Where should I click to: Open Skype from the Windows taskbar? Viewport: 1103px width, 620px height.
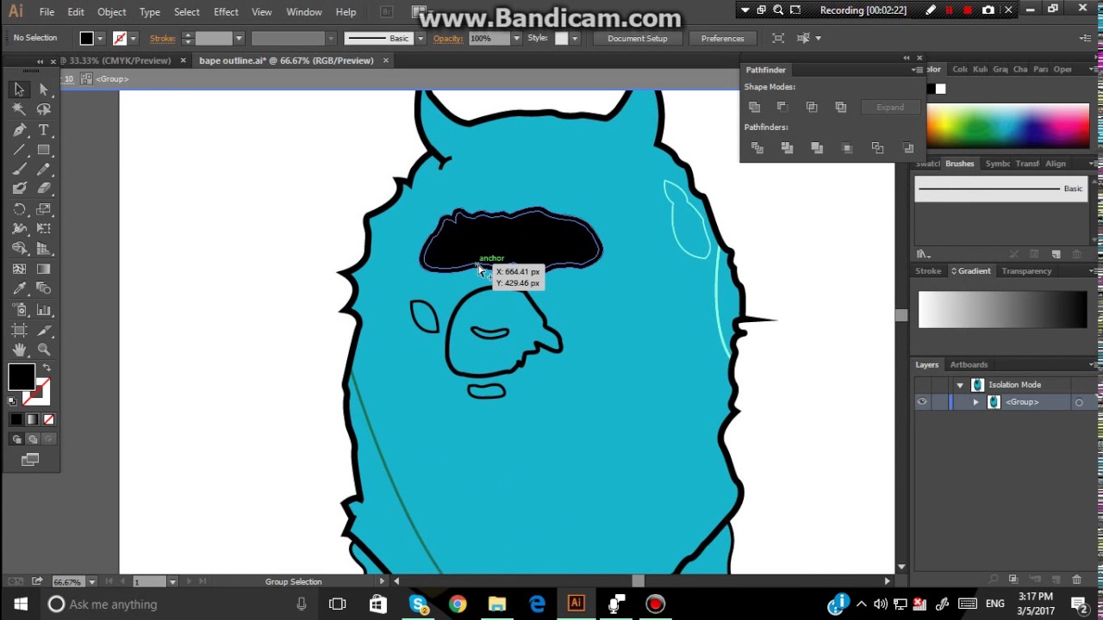[418, 604]
